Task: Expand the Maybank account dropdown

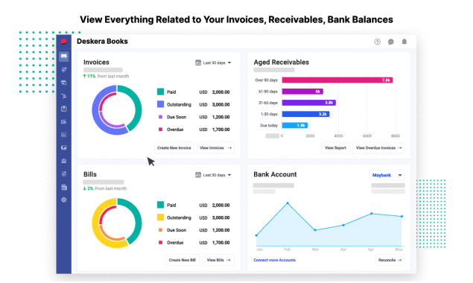Action: coord(387,175)
